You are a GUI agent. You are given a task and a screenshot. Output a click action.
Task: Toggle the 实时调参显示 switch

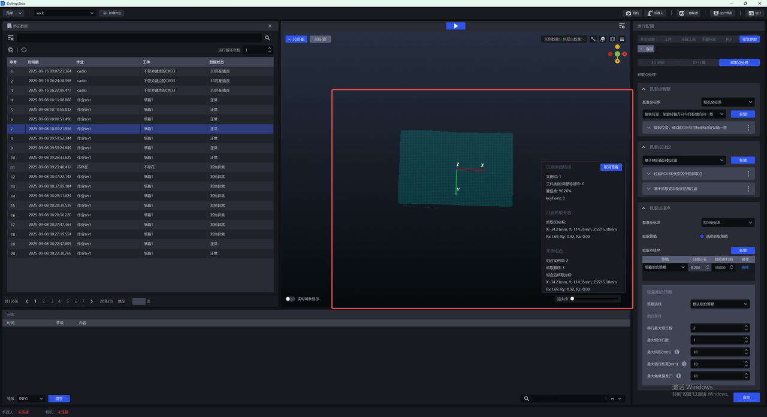pos(290,299)
